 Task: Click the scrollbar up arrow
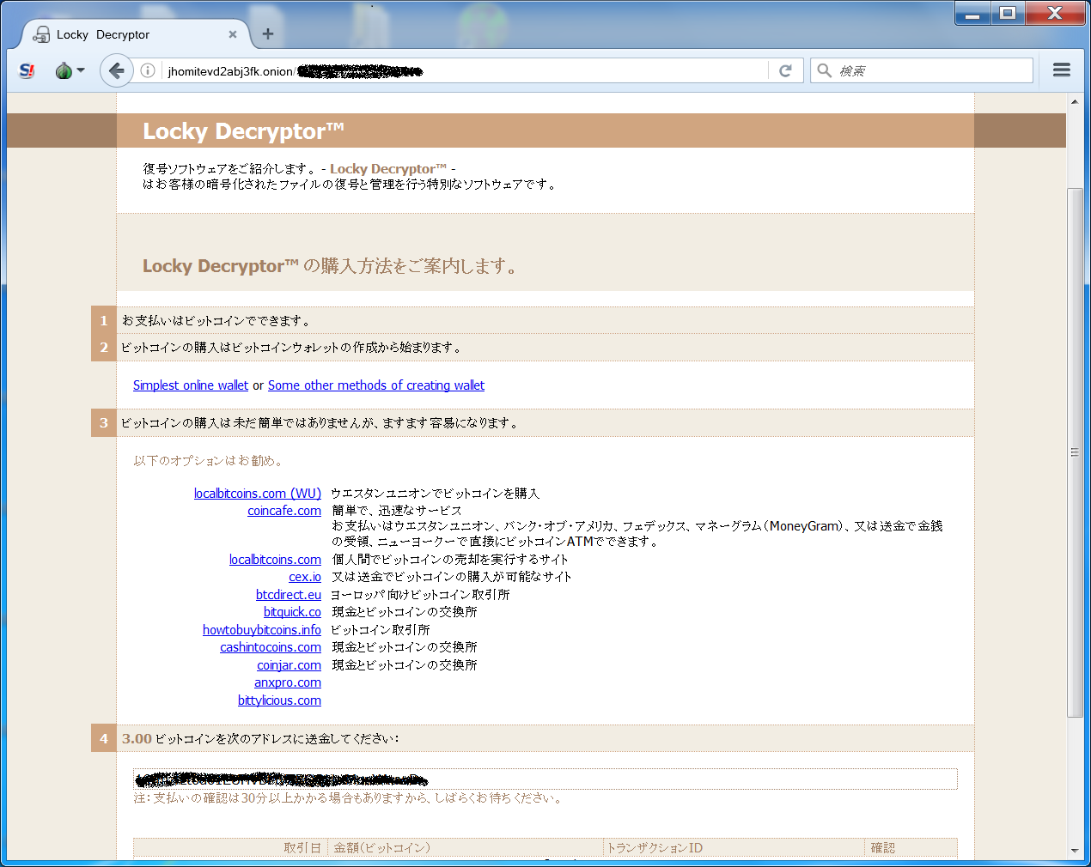(x=1075, y=101)
